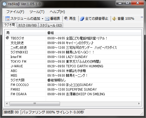Close the radika window
Image resolution: width=146 pixels, height=118 pixels.
[x=138, y=3]
